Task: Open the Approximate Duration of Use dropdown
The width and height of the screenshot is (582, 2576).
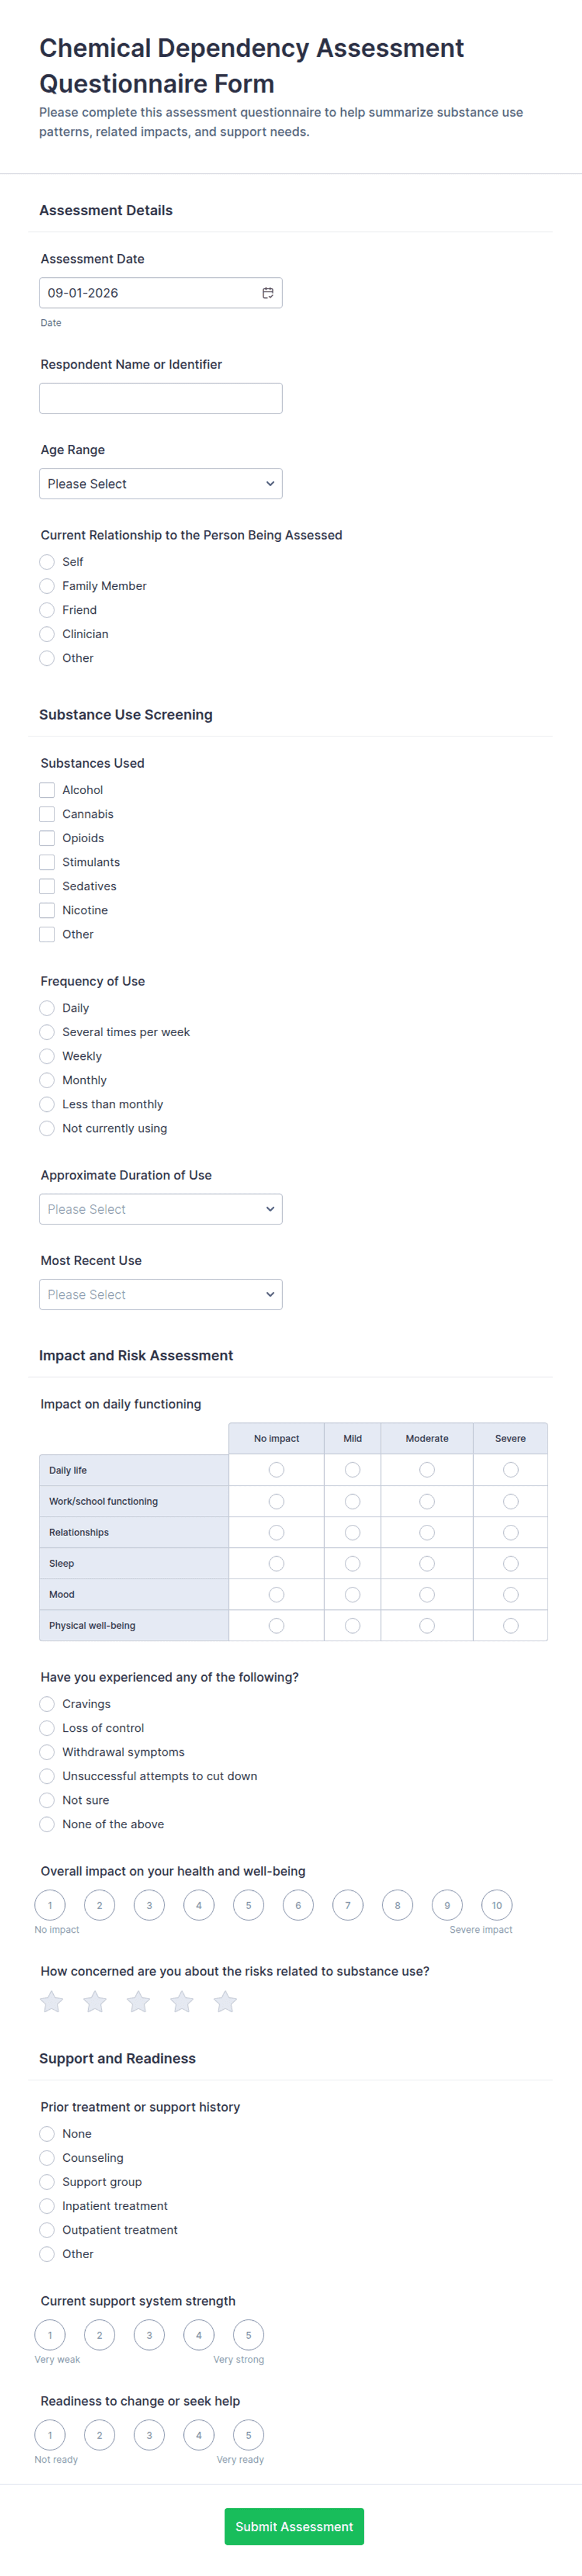Action: point(161,1209)
